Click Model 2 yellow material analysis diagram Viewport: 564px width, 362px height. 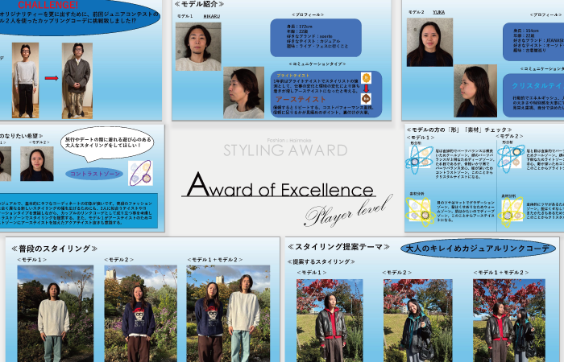(512, 210)
